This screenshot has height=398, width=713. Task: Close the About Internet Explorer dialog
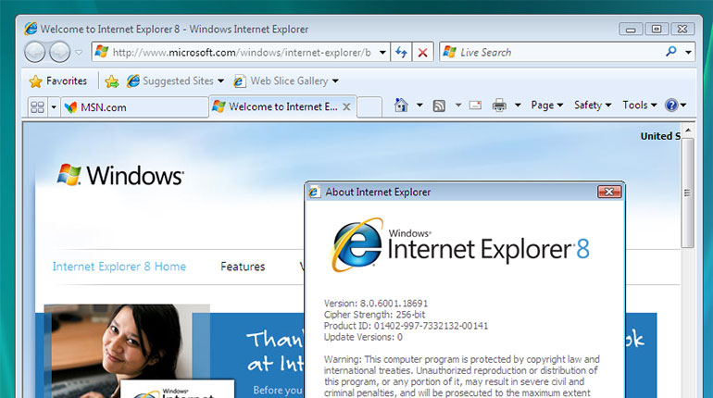[609, 192]
